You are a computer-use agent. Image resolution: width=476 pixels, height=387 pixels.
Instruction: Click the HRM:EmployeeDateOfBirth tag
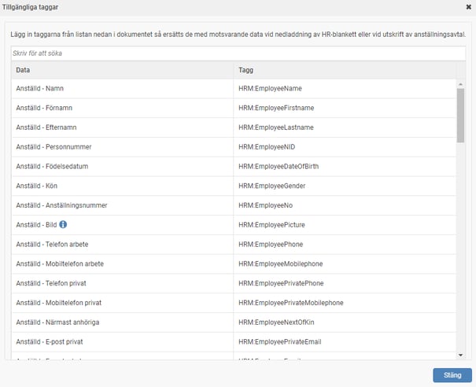(278, 166)
